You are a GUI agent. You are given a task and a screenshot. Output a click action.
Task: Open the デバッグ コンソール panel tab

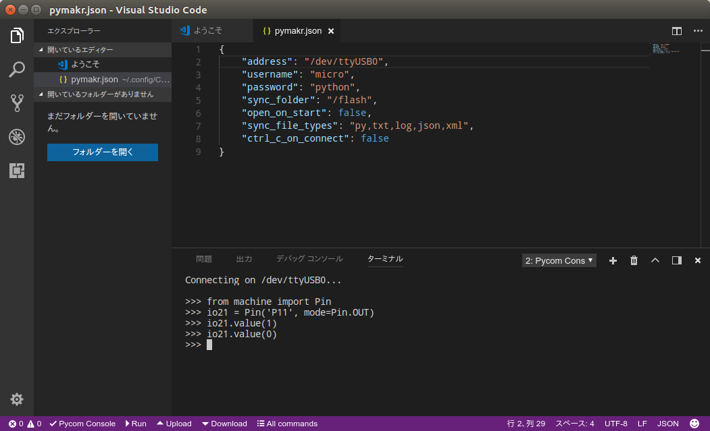309,259
